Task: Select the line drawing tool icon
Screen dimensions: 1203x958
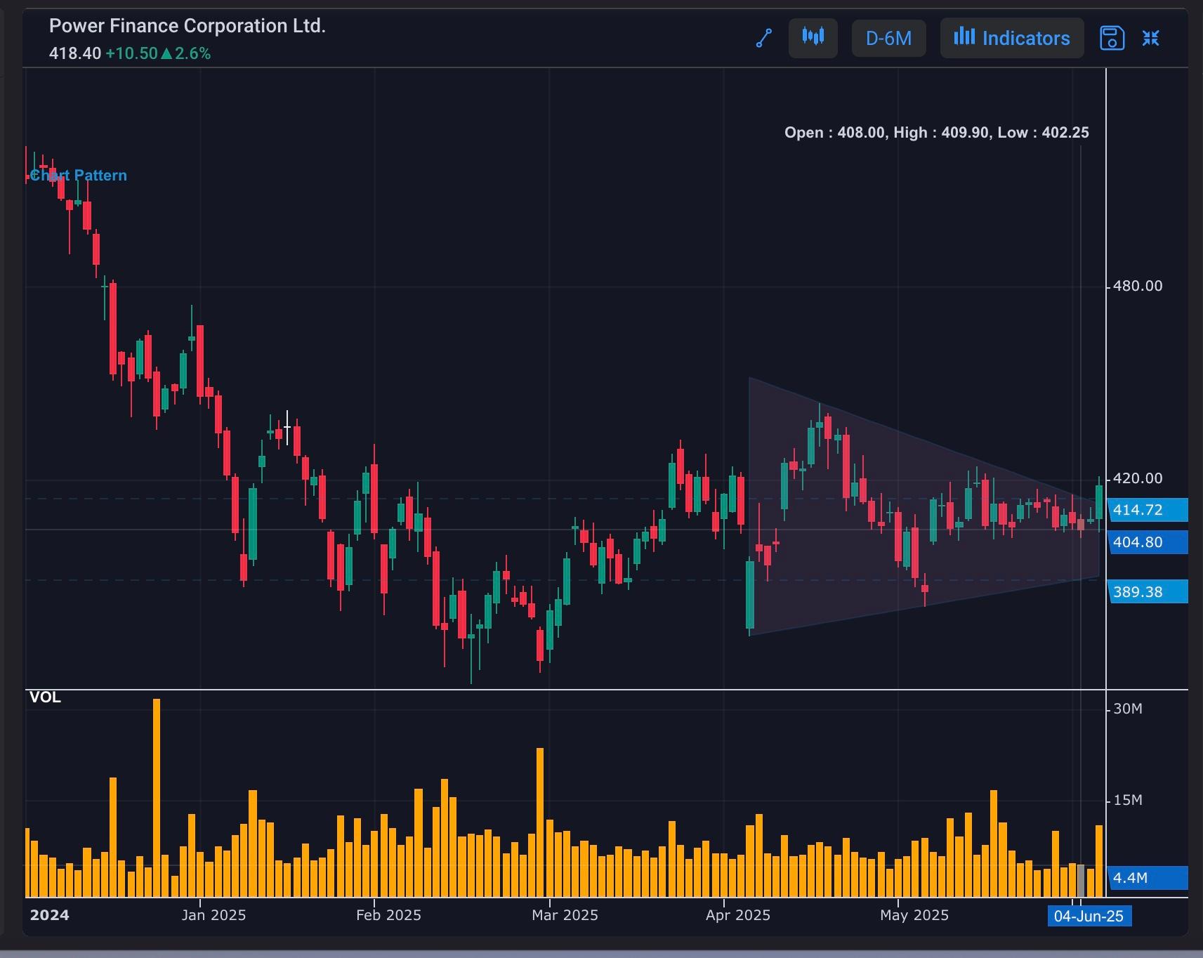Action: click(x=764, y=38)
